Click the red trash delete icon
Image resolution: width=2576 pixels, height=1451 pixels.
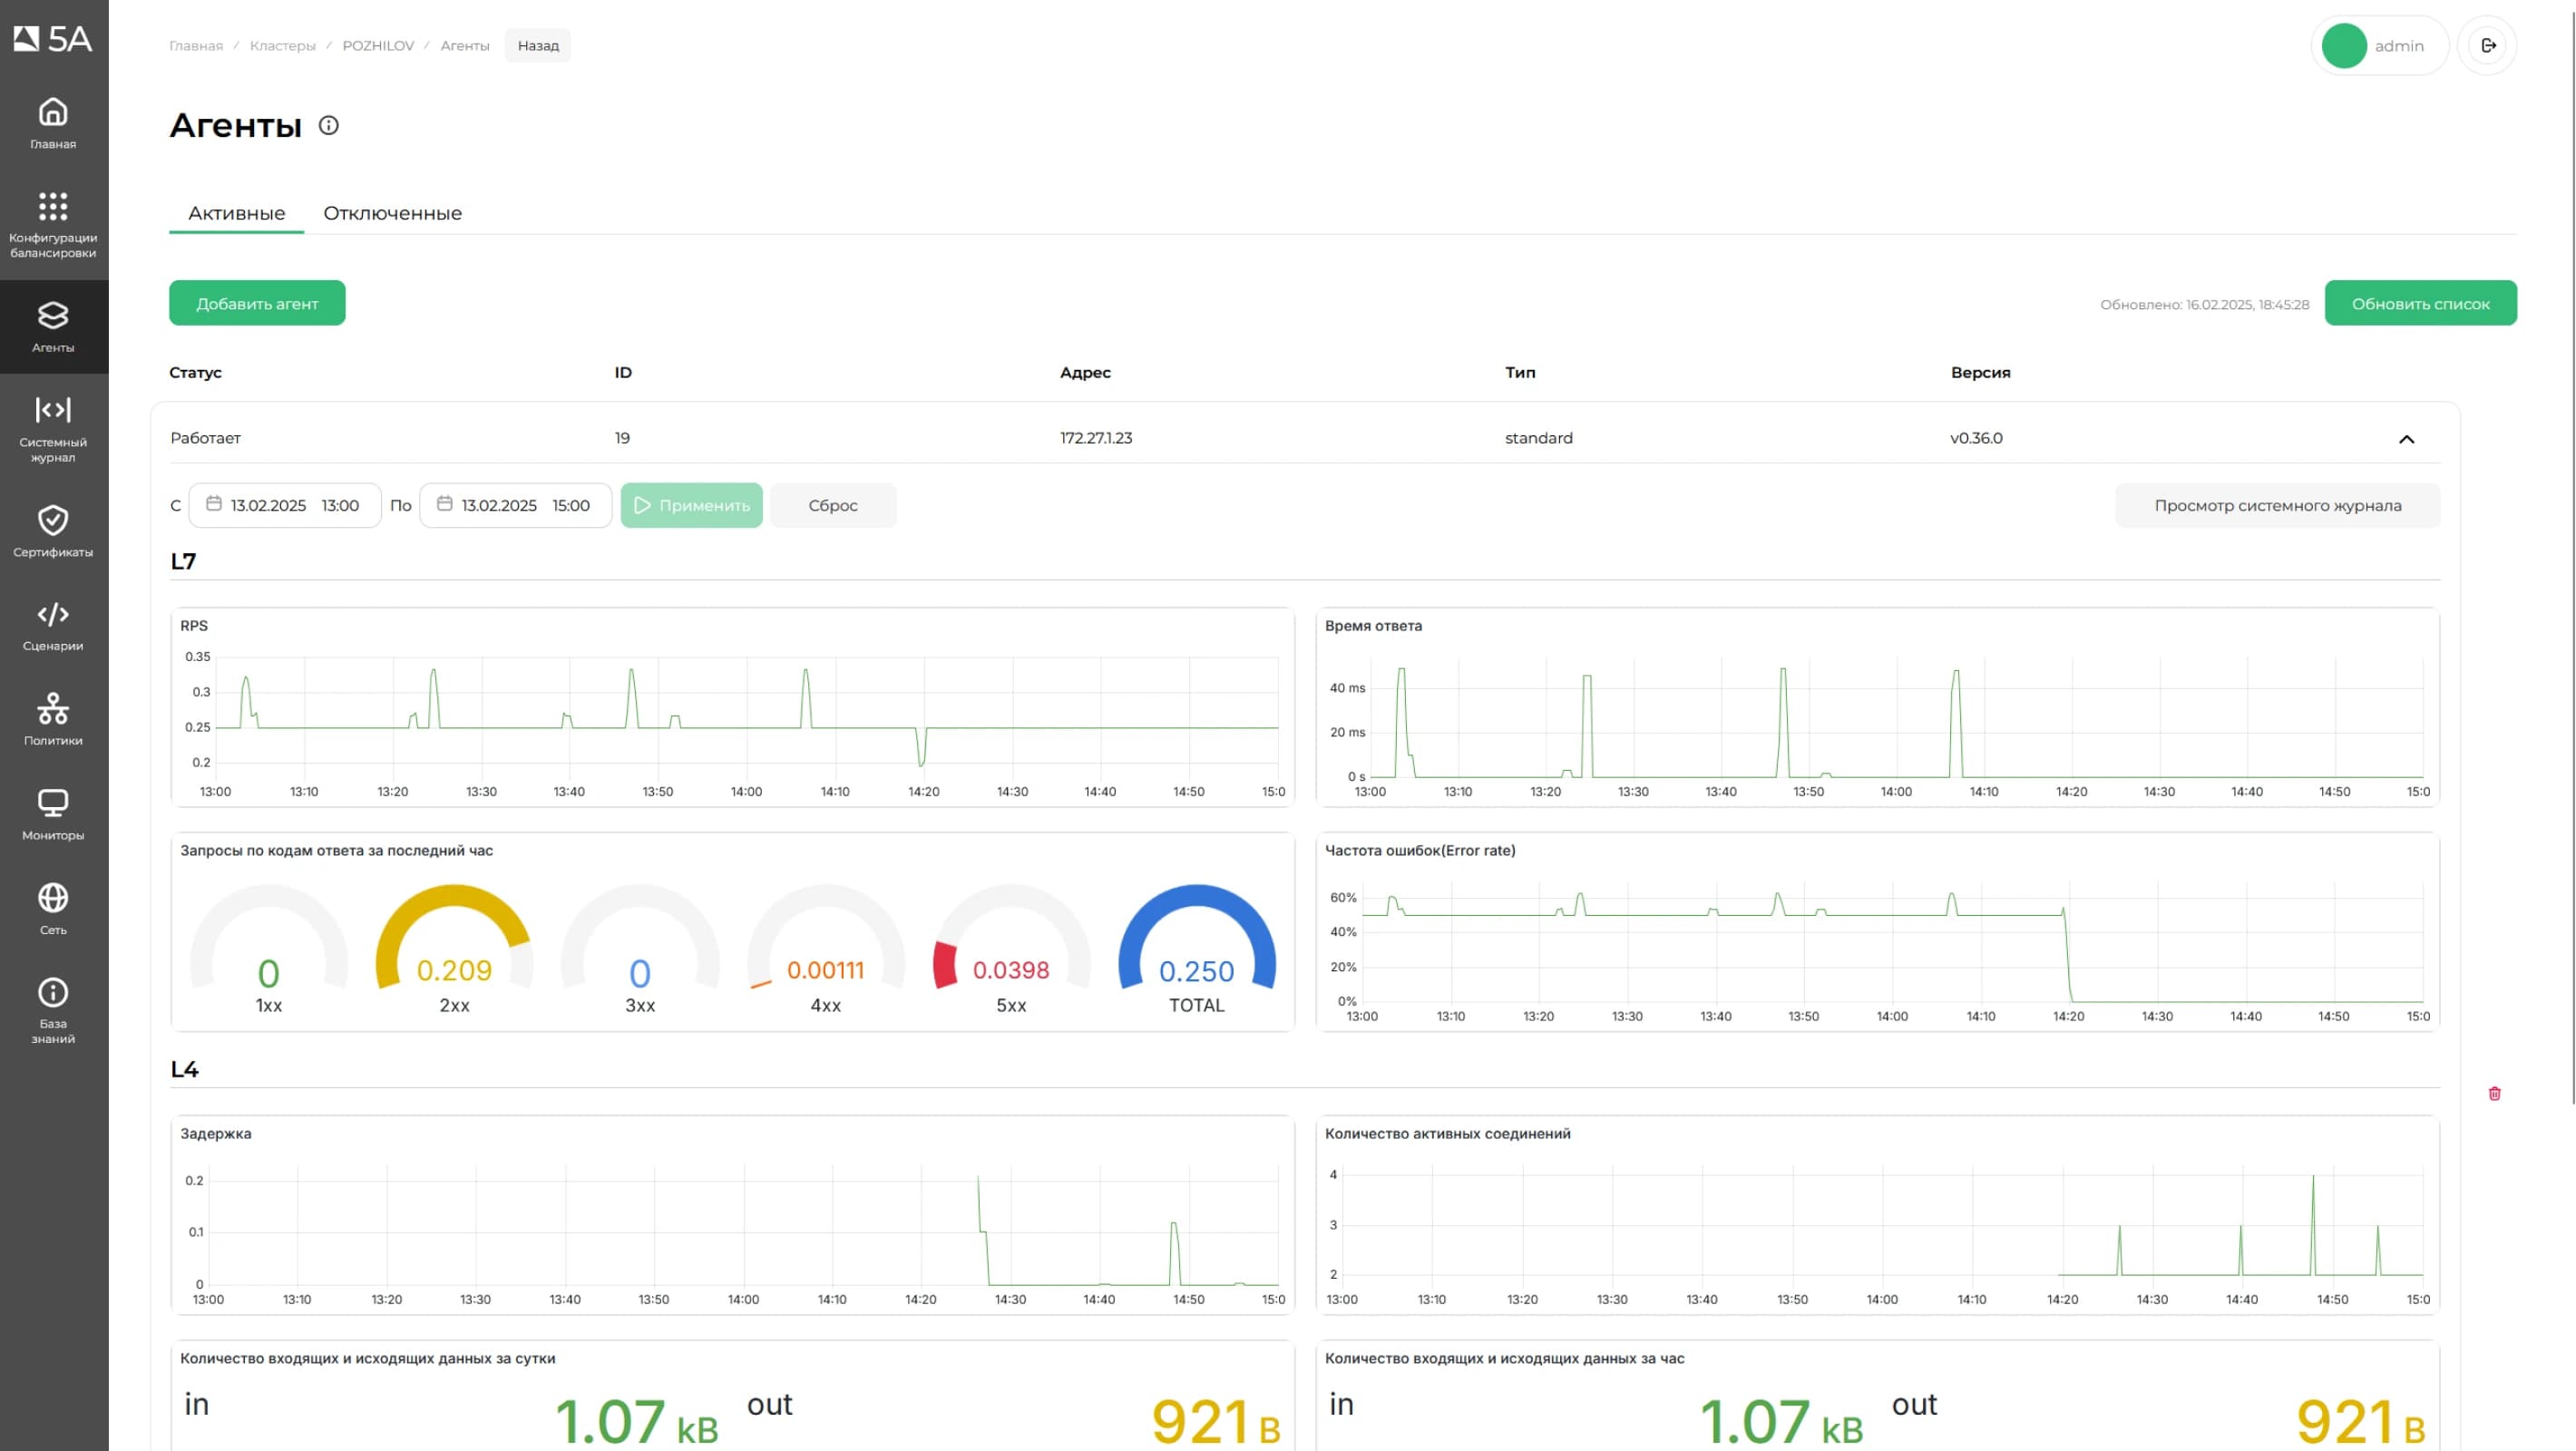click(2494, 1093)
